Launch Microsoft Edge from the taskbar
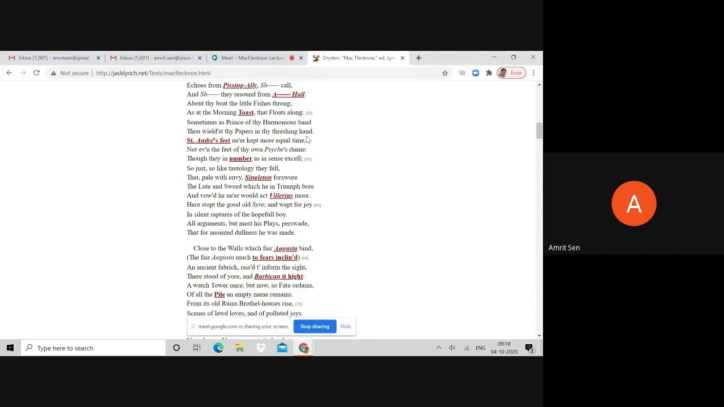Image resolution: width=724 pixels, height=407 pixels. click(218, 348)
